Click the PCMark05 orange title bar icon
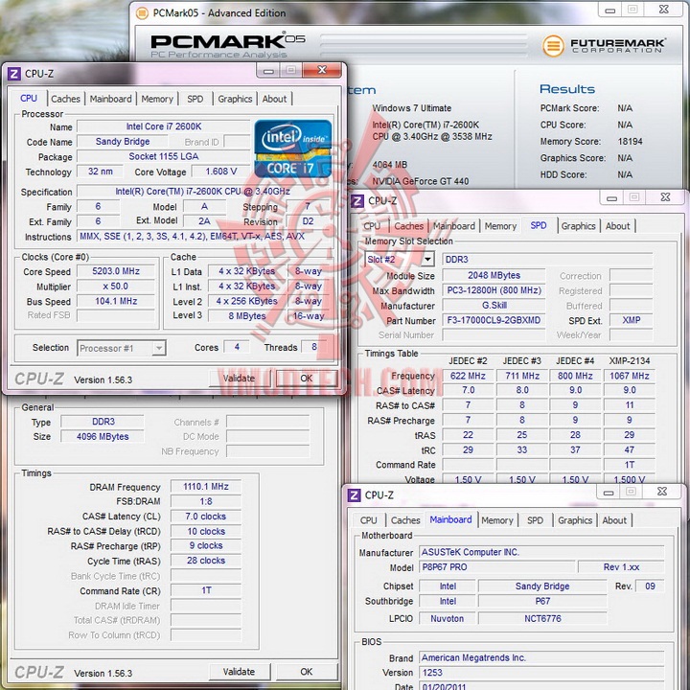The width and height of the screenshot is (690, 690). (142, 13)
